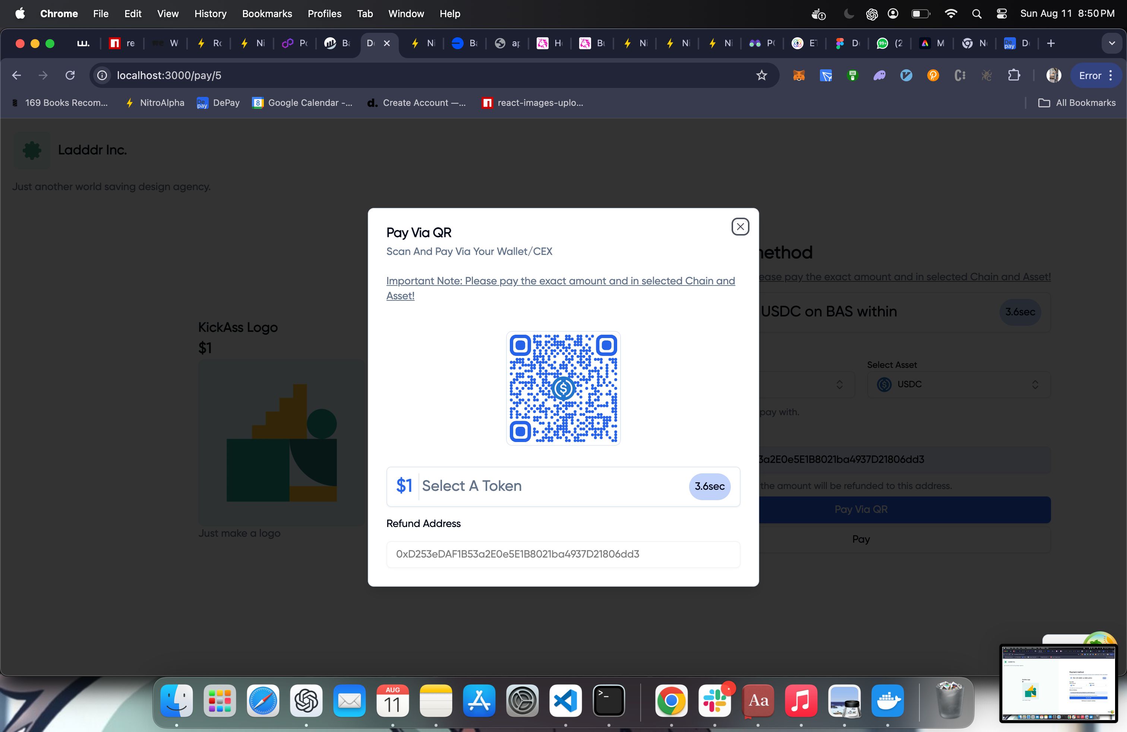
Task: Open ChatGPT app from the Dock
Action: [306, 701]
